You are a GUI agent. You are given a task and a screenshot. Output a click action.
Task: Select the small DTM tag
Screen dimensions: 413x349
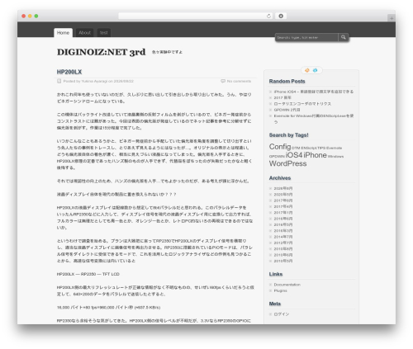point(296,148)
